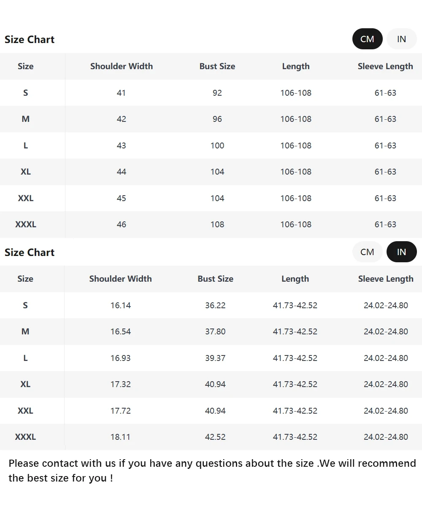The height and width of the screenshot is (506, 422).
Task: Switch the inches chart to CM units
Action: [x=367, y=252]
